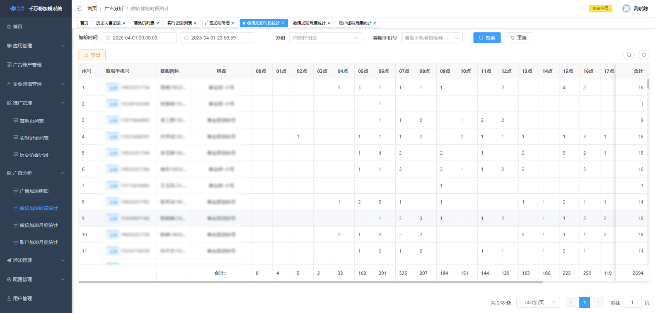
Task: Open the 客服手机号 dropdown
Action: click(x=432, y=38)
